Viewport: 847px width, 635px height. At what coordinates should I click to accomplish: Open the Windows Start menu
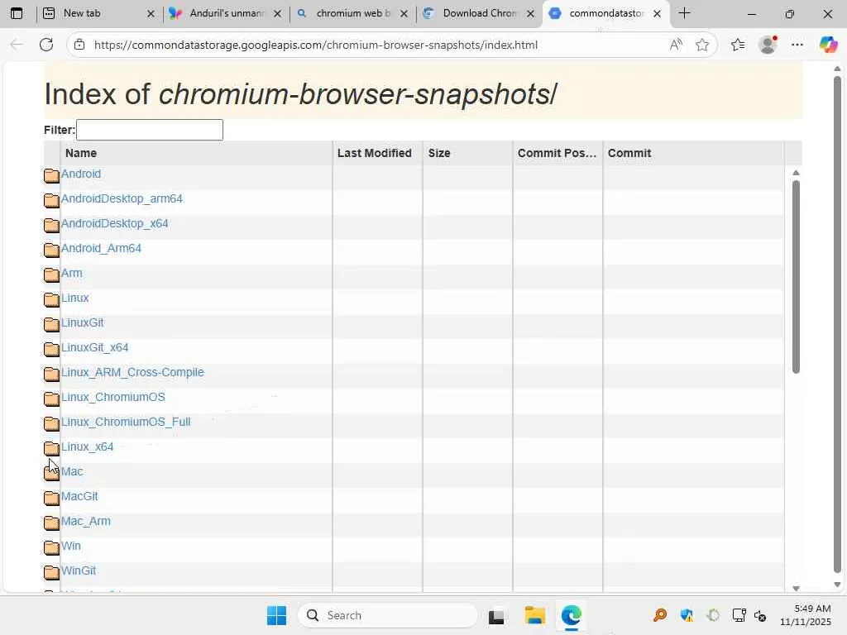click(276, 615)
